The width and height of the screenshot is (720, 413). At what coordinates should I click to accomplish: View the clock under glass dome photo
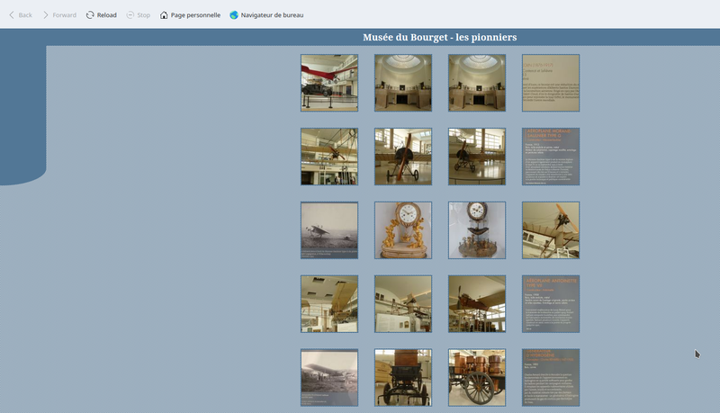pyautogui.click(x=477, y=230)
